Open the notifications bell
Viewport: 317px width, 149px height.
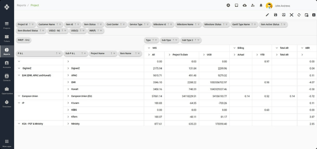[x=261, y=5]
